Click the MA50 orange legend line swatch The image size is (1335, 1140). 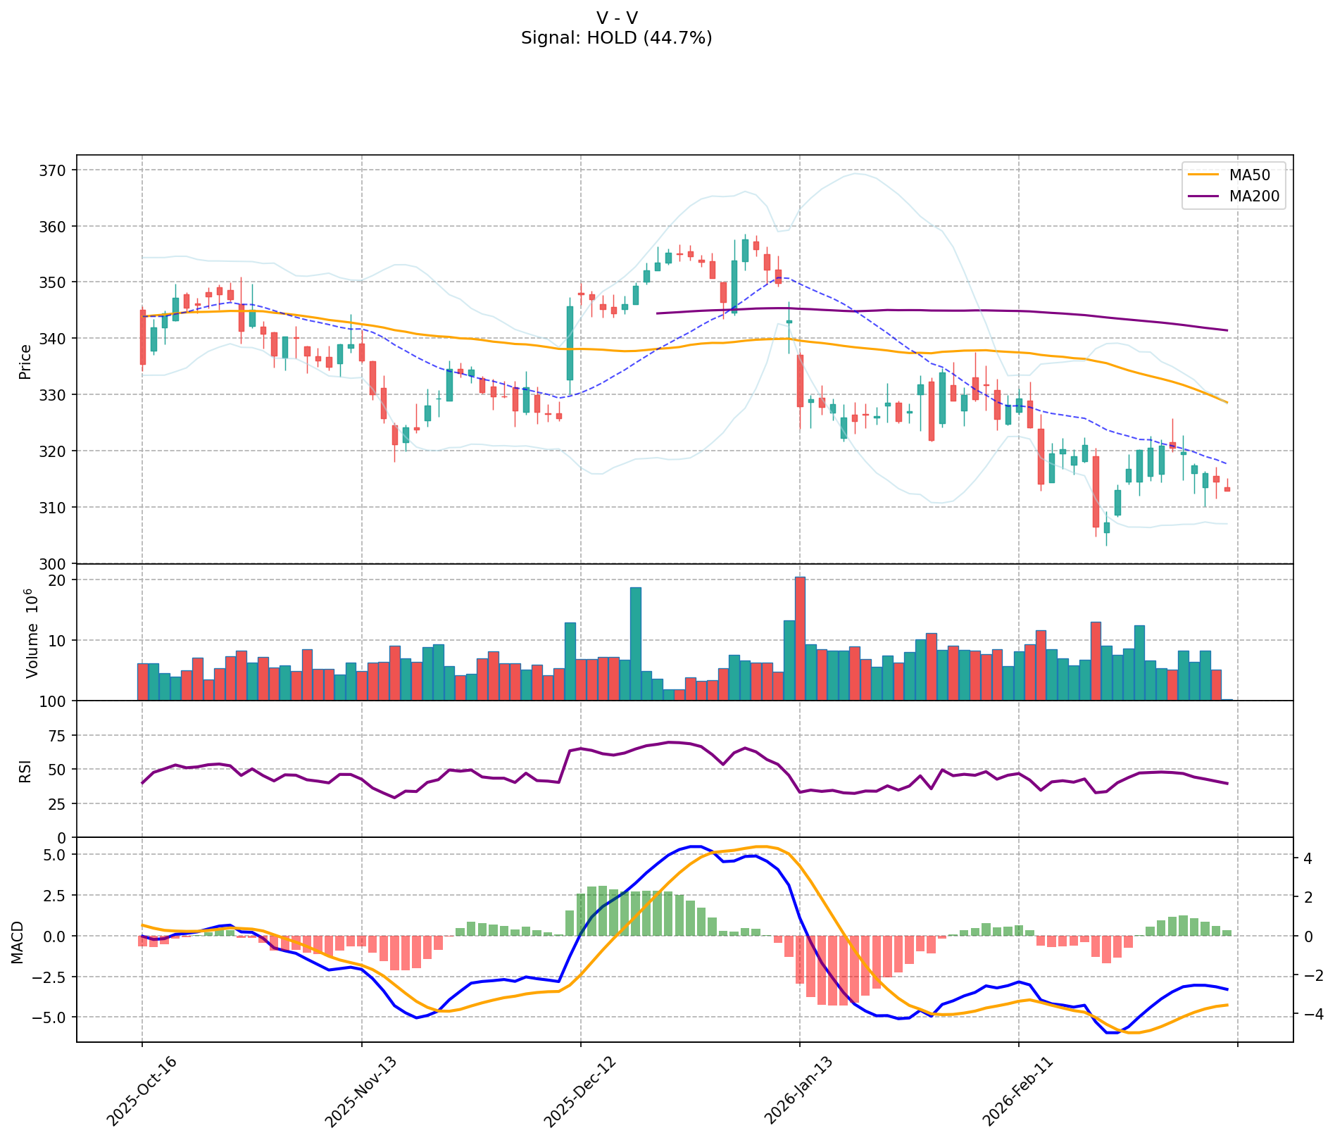[1205, 174]
